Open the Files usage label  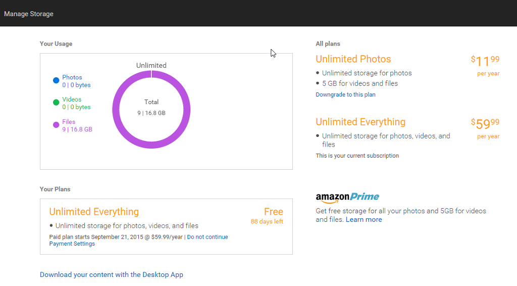(69, 122)
